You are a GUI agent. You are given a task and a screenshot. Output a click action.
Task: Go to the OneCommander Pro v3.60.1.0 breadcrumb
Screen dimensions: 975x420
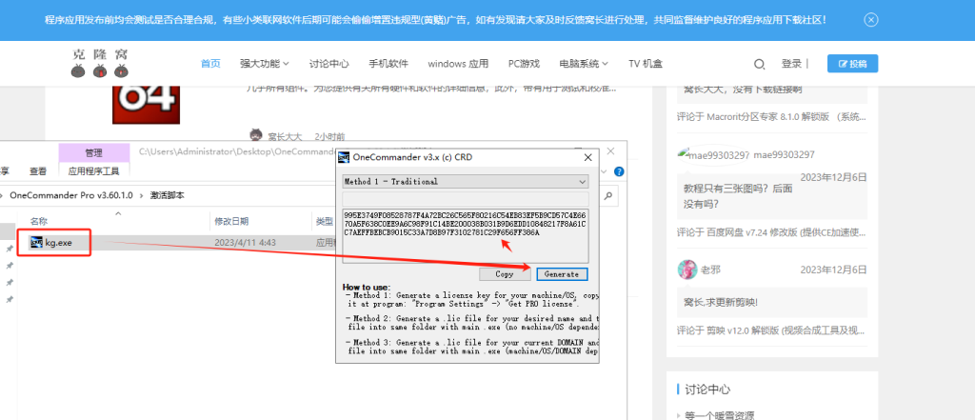coord(71,195)
